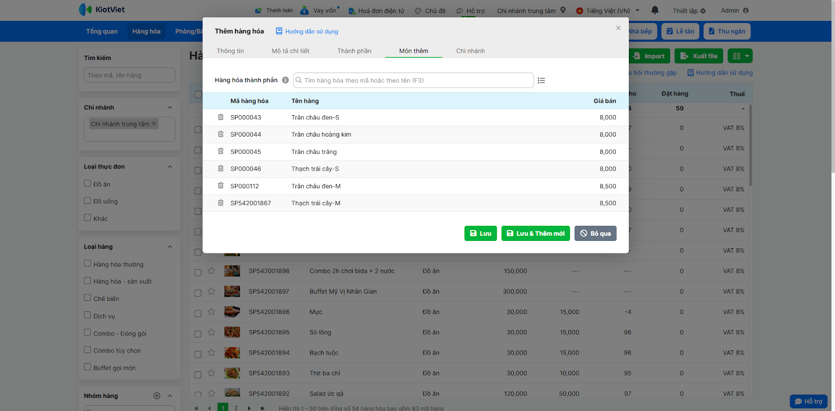Open the Mô tả chi tiết tab
Image resolution: width=835 pixels, height=411 pixels.
(291, 51)
